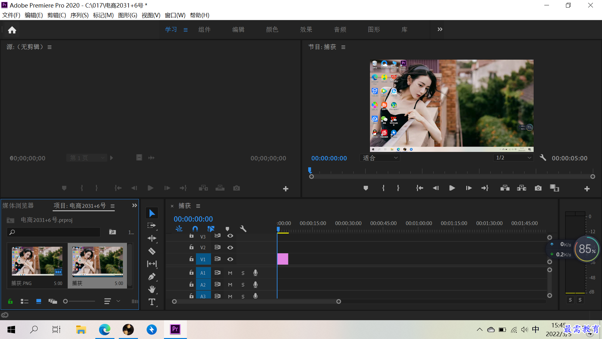Screen dimensions: 602x339
Task: Solo the A2 audio track
Action: [243, 285]
